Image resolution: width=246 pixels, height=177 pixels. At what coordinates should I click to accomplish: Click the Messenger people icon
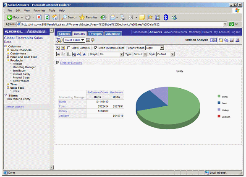point(174,17)
